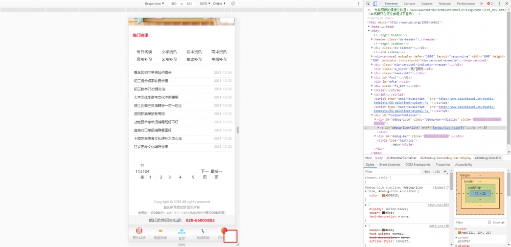
Task: Select the 小学资讯 category
Action: (x=169, y=52)
